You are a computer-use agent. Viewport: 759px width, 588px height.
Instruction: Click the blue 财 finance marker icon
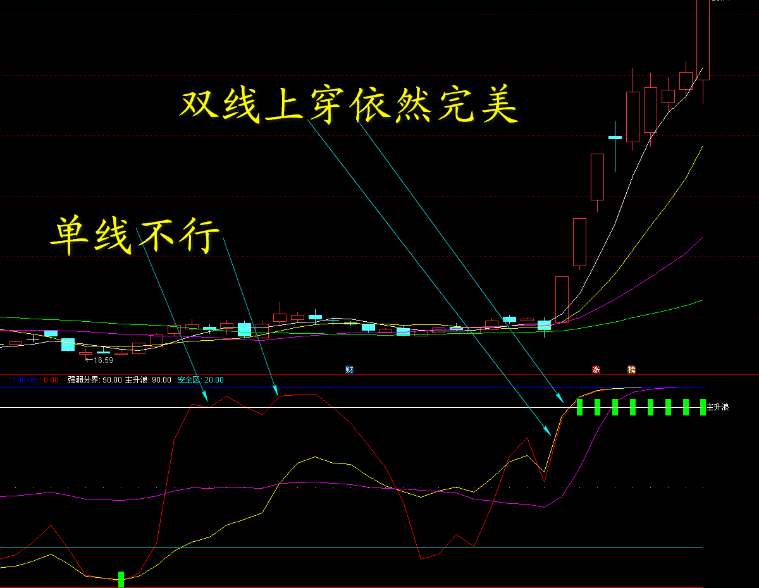pyautogui.click(x=349, y=369)
